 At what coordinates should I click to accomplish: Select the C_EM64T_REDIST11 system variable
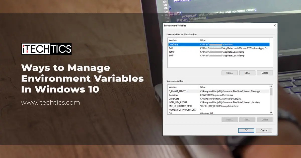(188, 91)
